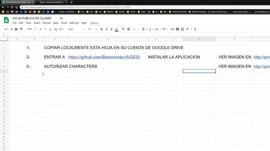This screenshot has width=270, height=151.
Task: Open the Text rotation dropdown
Action: point(165,29)
